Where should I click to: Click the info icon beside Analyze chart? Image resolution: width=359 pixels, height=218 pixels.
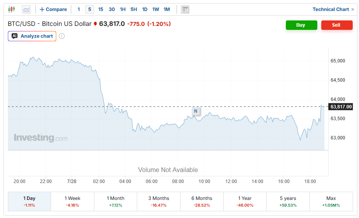(62, 36)
